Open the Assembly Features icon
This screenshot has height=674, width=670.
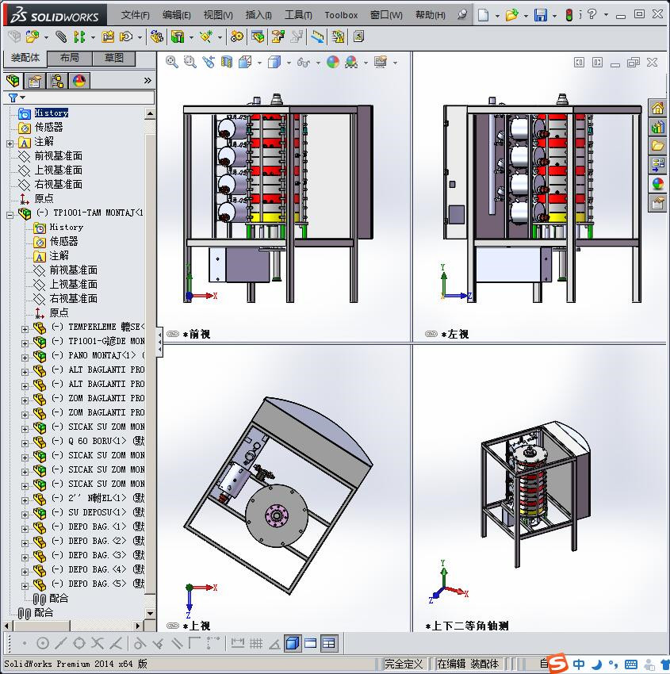[178, 37]
